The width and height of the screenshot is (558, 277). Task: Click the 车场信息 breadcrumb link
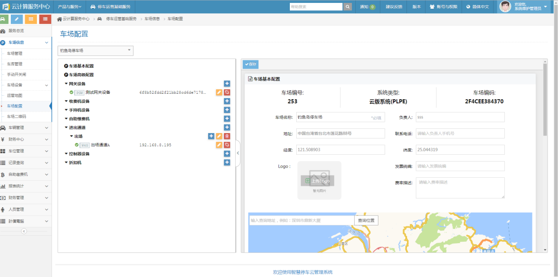click(152, 19)
